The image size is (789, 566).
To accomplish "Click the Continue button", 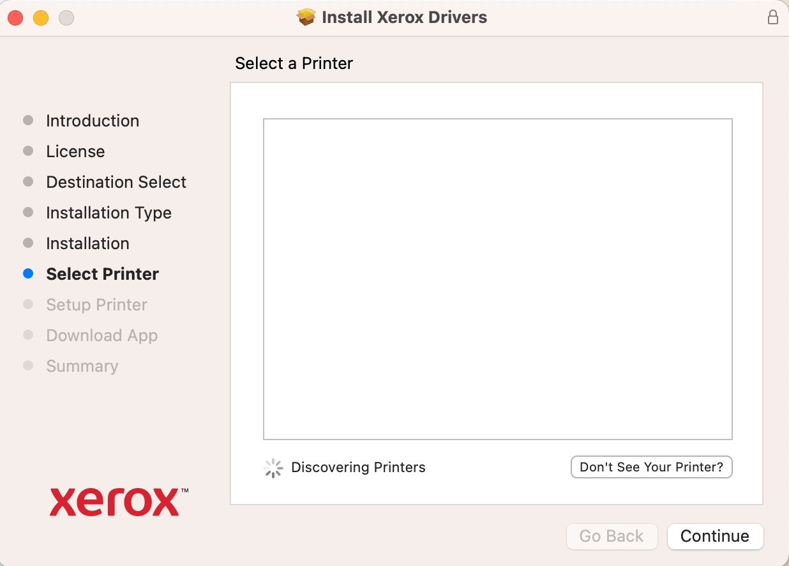I will point(715,537).
